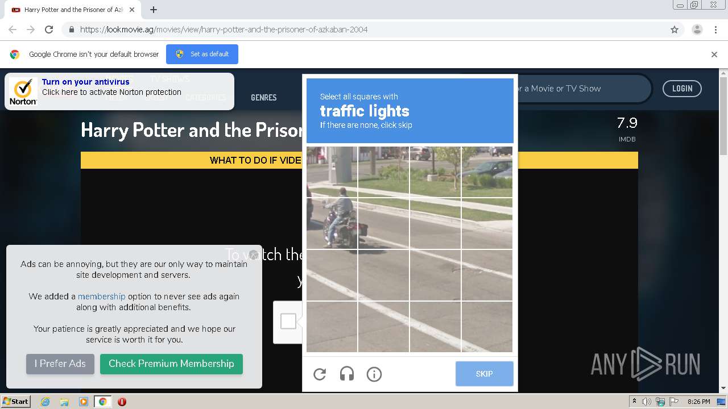Open network tray icon
Image resolution: width=728 pixels, height=409 pixels.
pos(660,402)
